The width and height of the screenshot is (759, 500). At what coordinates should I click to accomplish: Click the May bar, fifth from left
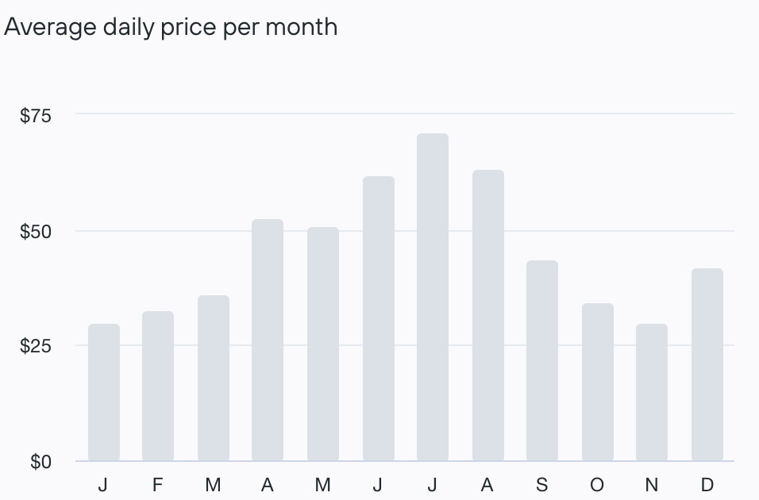[x=322, y=344]
